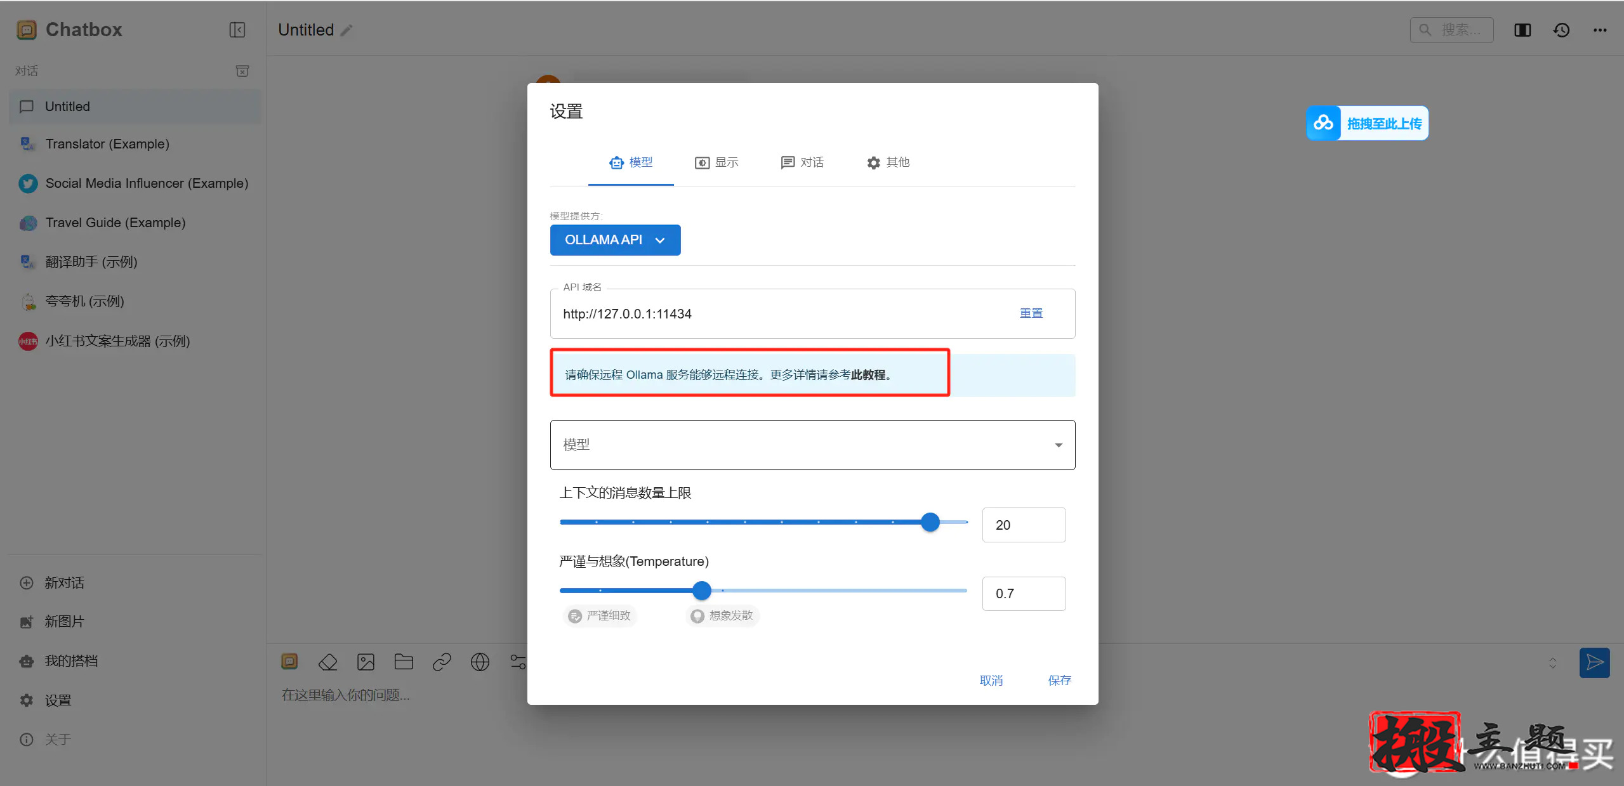
Task: Open 新对话 to start a new chat
Action: pyautogui.click(x=64, y=582)
